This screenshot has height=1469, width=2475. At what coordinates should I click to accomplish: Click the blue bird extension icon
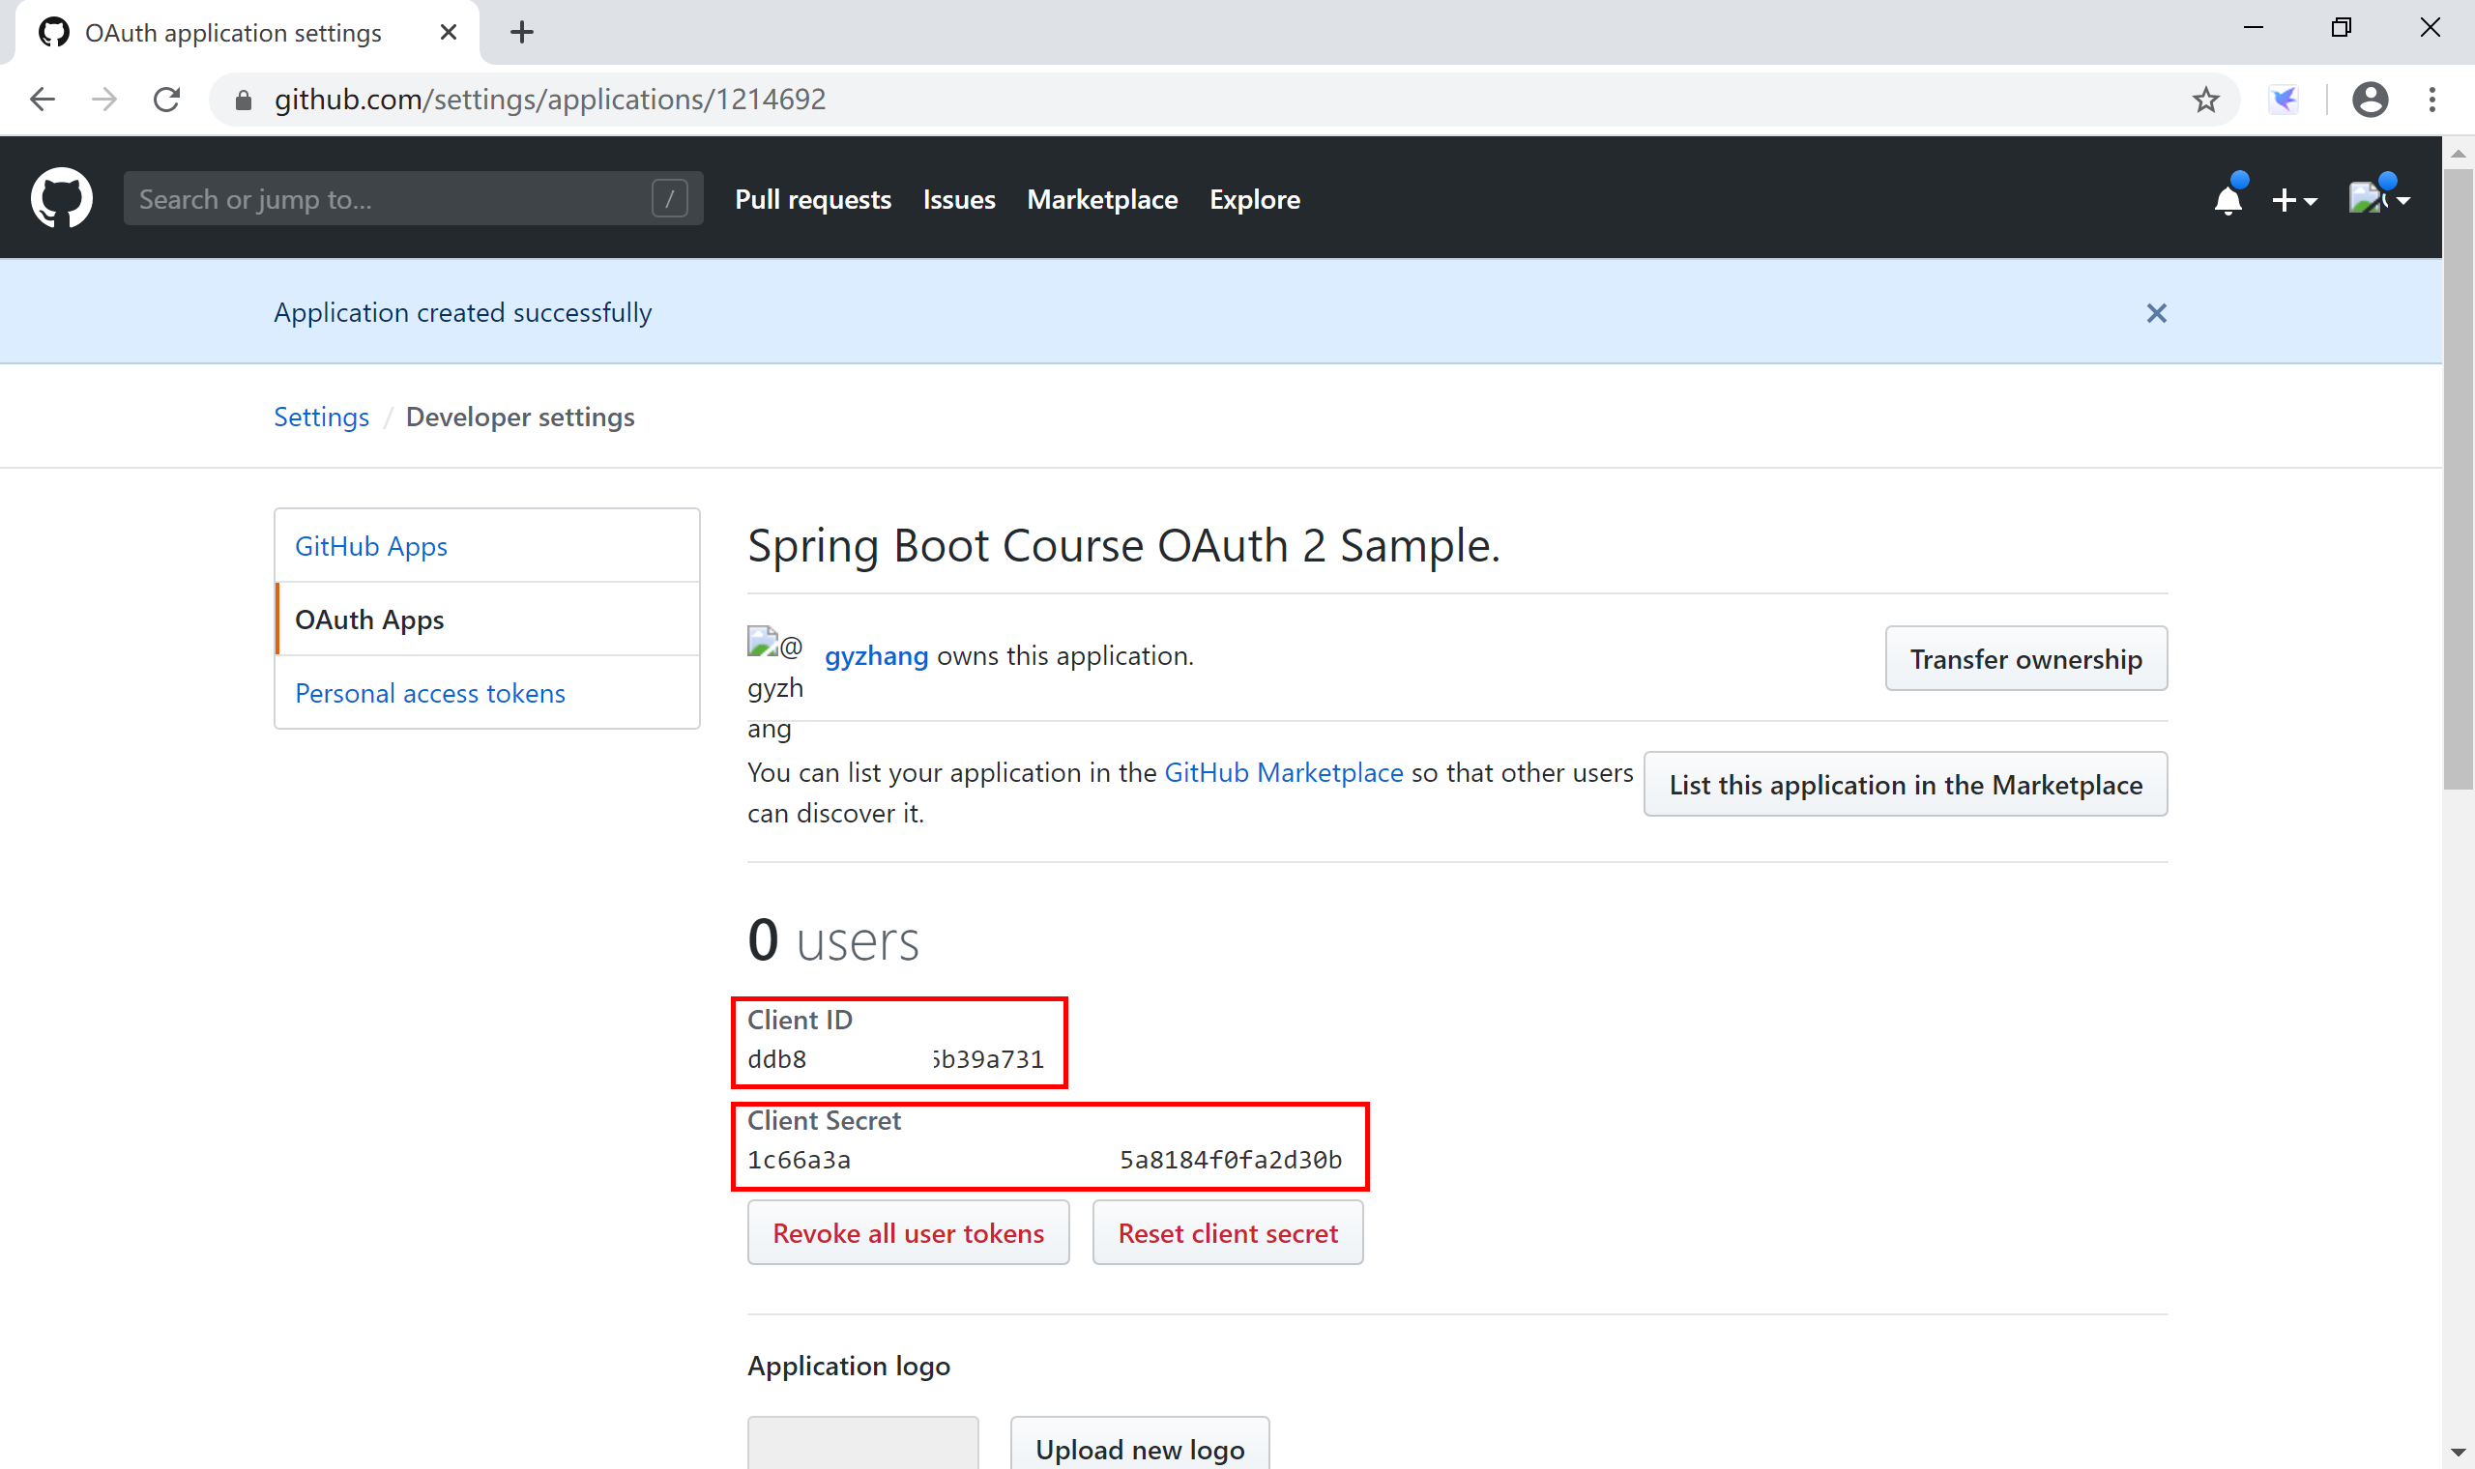2284,99
